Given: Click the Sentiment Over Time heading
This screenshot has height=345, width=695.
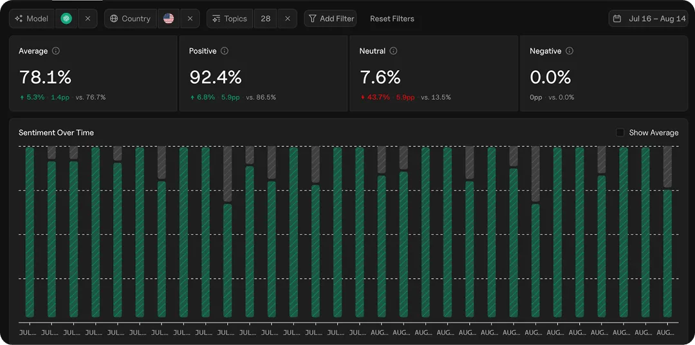Looking at the screenshot, I should click(56, 133).
